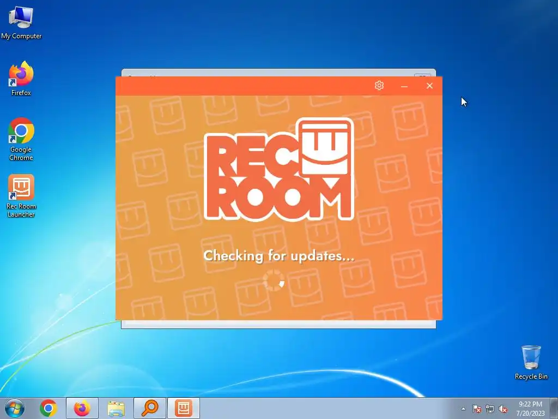Viewport: 558px width, 419px height.
Task: Click the loading spinner in the launcher
Action: [x=274, y=280]
